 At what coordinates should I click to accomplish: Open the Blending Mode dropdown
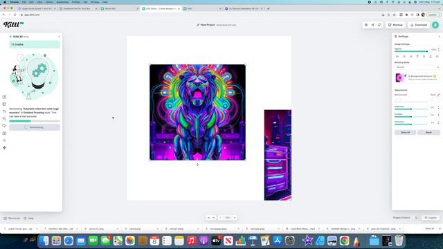coord(417,67)
